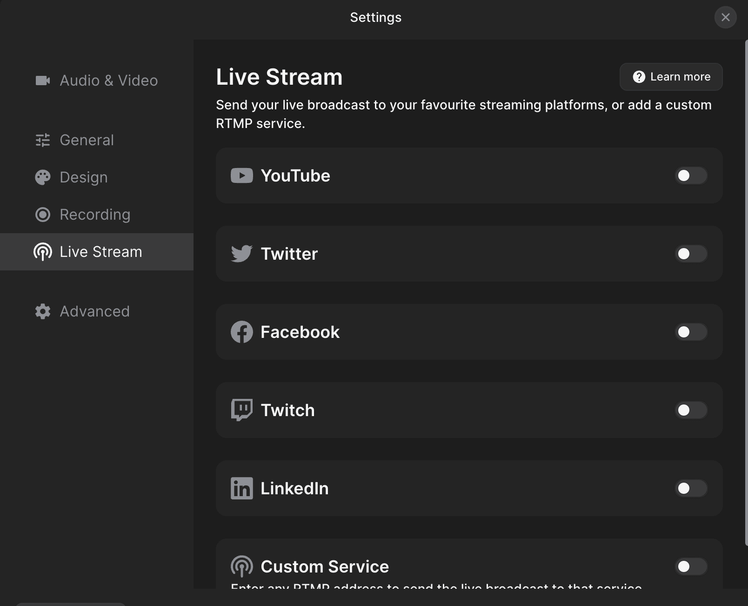The image size is (748, 606).
Task: Open the Design settings section
Action: point(84,177)
